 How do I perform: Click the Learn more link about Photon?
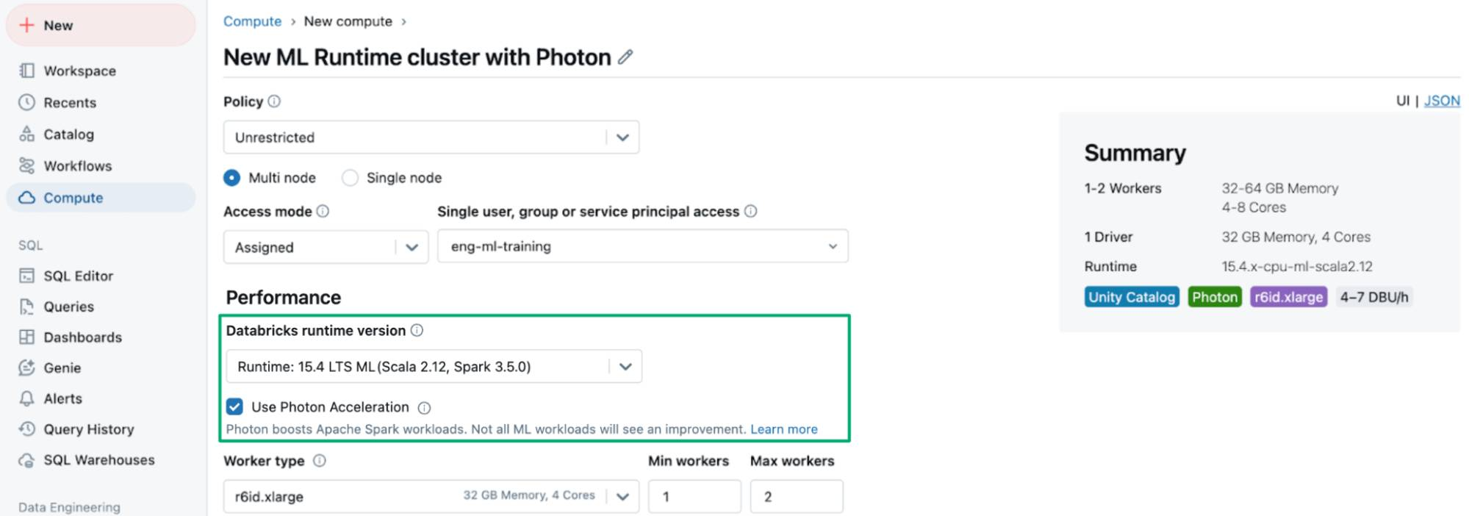[783, 429]
